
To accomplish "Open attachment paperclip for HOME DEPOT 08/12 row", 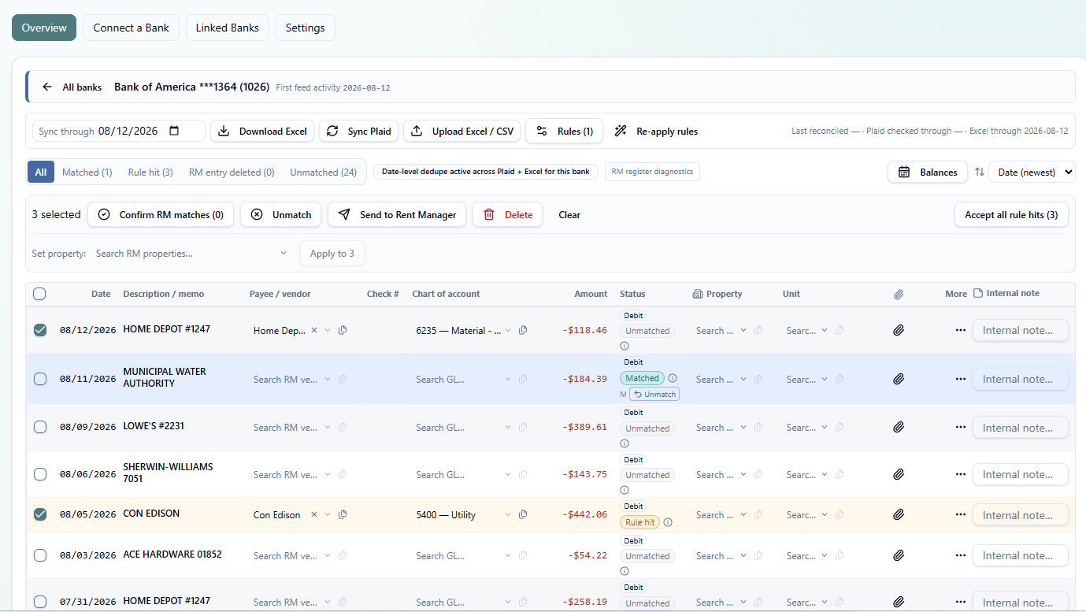I will pyautogui.click(x=898, y=331).
